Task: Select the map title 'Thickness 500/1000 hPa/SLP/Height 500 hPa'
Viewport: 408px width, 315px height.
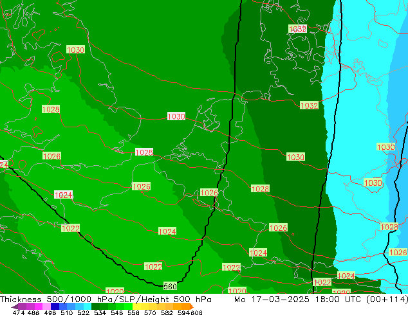Action: (x=106, y=299)
